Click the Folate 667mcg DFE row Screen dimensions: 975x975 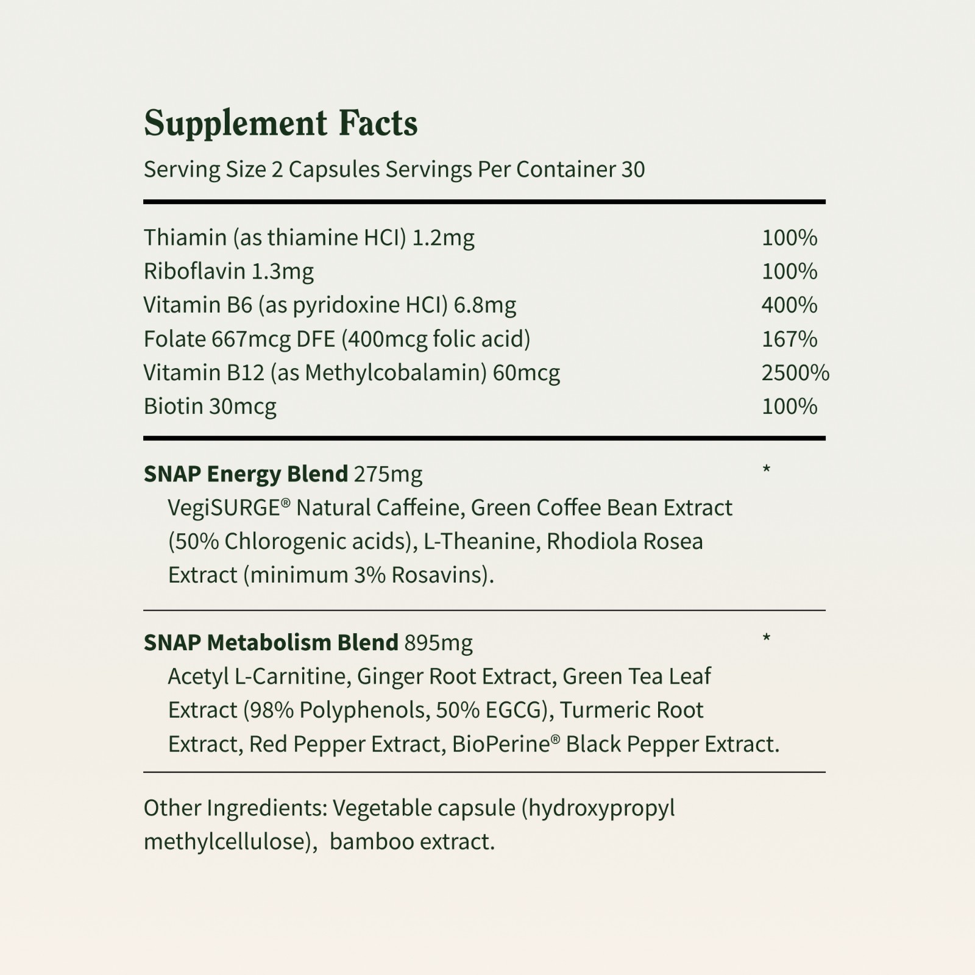tap(484, 339)
